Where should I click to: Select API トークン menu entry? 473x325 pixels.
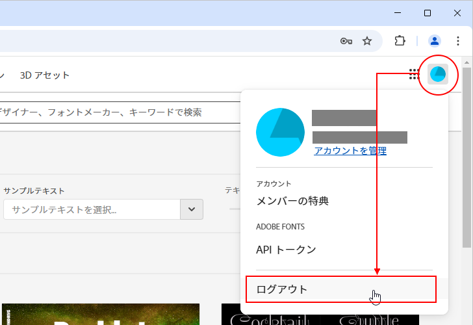coord(286,250)
